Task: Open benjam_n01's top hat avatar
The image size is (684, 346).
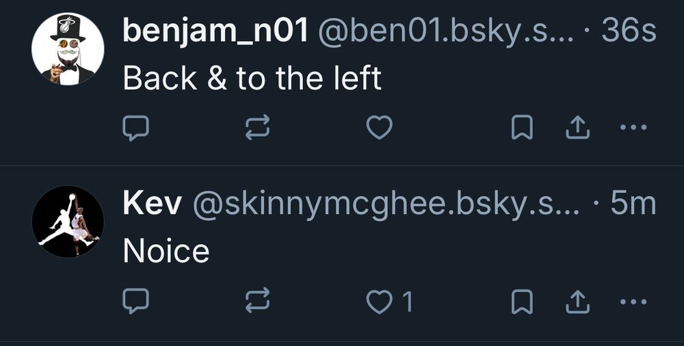Action: tap(68, 49)
